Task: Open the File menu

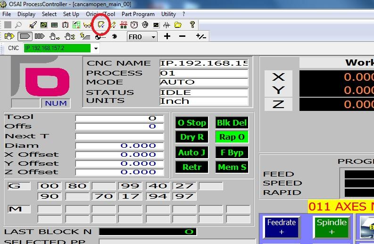Action: pyautogui.click(x=7, y=14)
